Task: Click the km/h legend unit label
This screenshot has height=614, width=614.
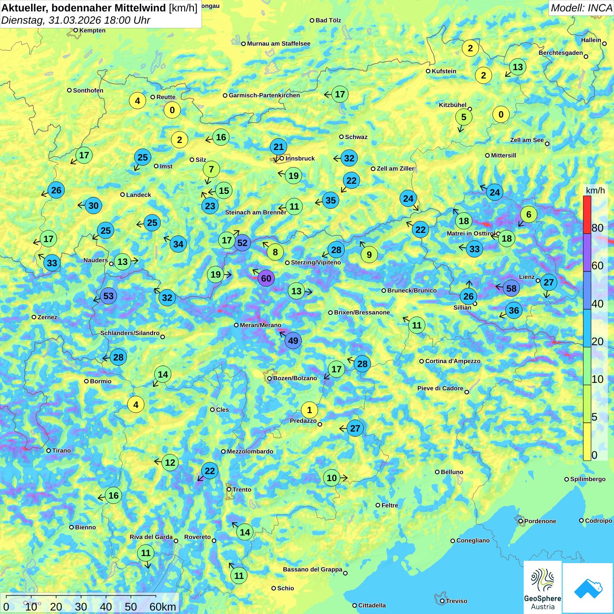Action: click(595, 190)
